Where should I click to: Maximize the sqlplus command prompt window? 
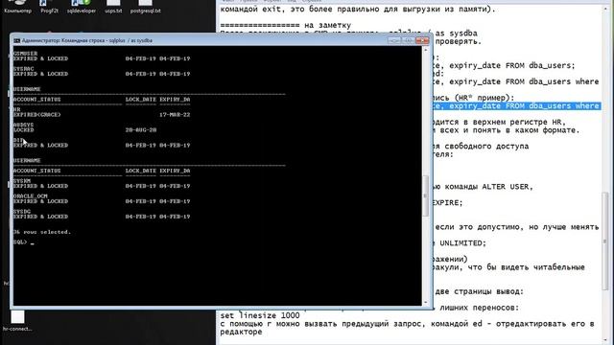pos(408,40)
